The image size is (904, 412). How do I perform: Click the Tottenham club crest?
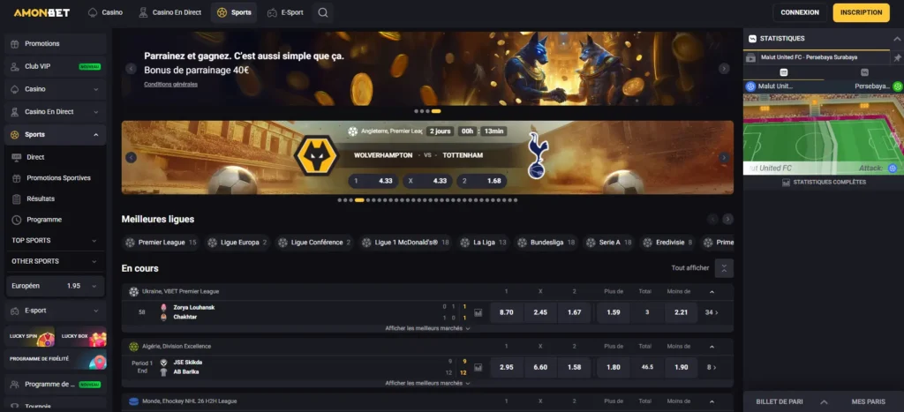pos(538,155)
